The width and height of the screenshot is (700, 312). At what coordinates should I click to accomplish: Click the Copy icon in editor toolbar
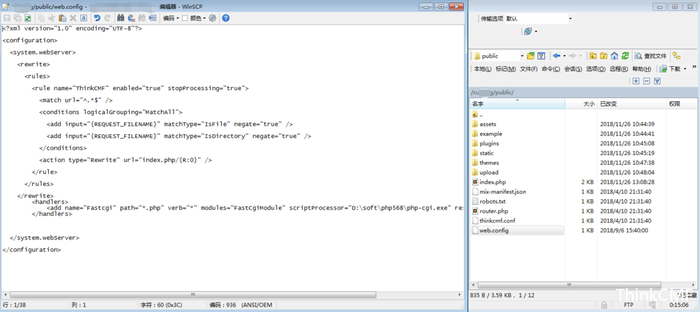coord(41,18)
